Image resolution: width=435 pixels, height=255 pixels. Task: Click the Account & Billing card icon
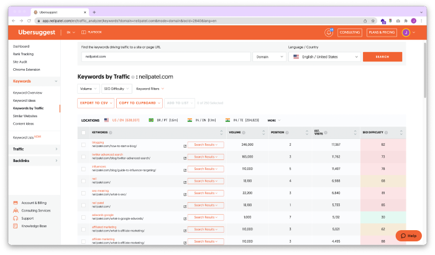[x=16, y=203]
